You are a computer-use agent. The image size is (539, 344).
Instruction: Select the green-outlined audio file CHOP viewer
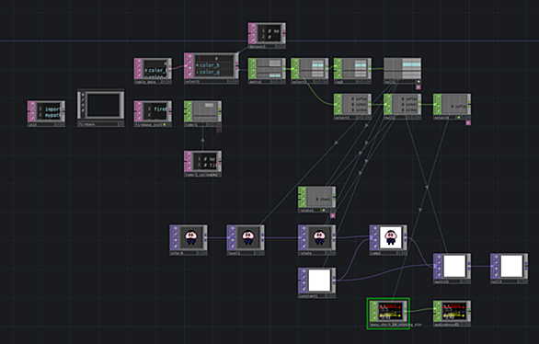390,311
